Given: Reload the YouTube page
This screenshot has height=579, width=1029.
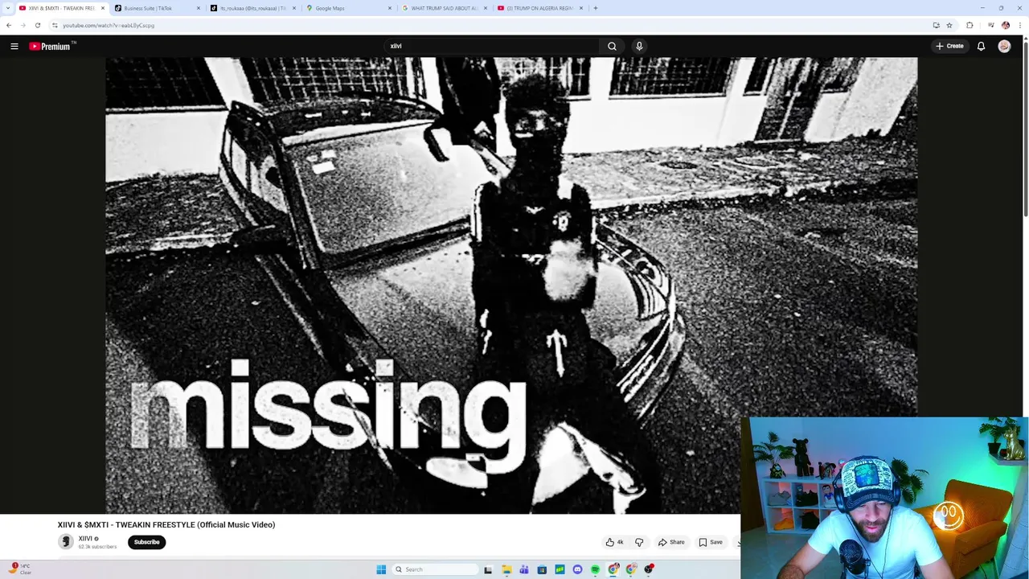Looking at the screenshot, I should (37, 25).
